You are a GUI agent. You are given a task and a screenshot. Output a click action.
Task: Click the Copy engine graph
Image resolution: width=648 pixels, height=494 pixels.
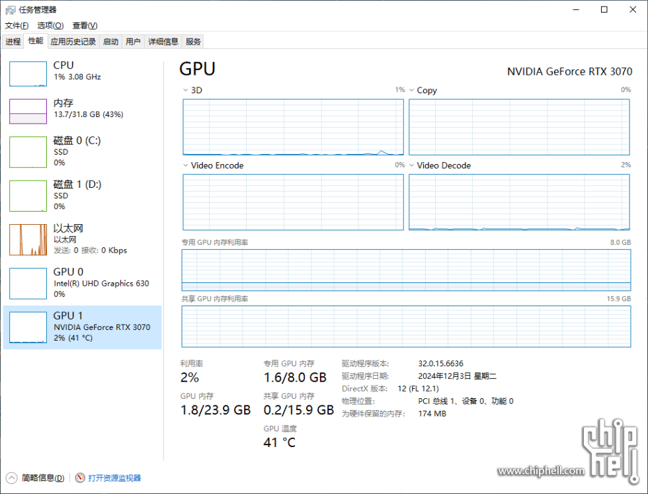click(519, 128)
